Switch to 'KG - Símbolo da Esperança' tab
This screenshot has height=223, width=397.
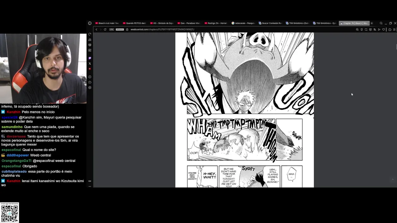pyautogui.click(x=162, y=23)
